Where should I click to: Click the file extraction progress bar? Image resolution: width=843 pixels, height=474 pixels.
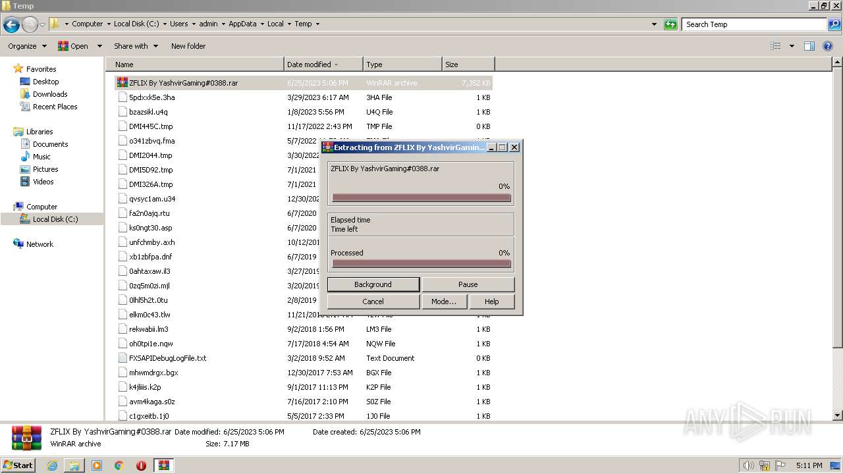point(421,197)
